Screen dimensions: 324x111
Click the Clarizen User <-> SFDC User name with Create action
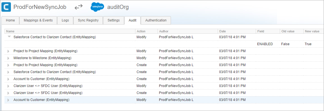point(48,93)
